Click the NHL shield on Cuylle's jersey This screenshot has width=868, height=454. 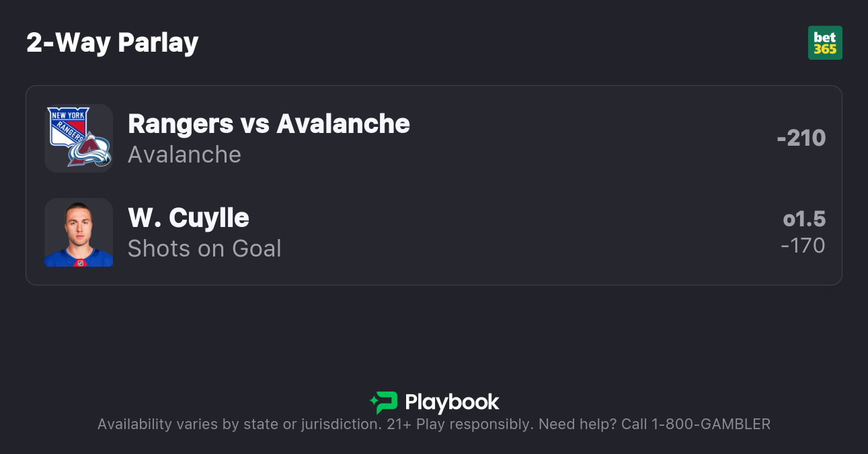point(79,263)
